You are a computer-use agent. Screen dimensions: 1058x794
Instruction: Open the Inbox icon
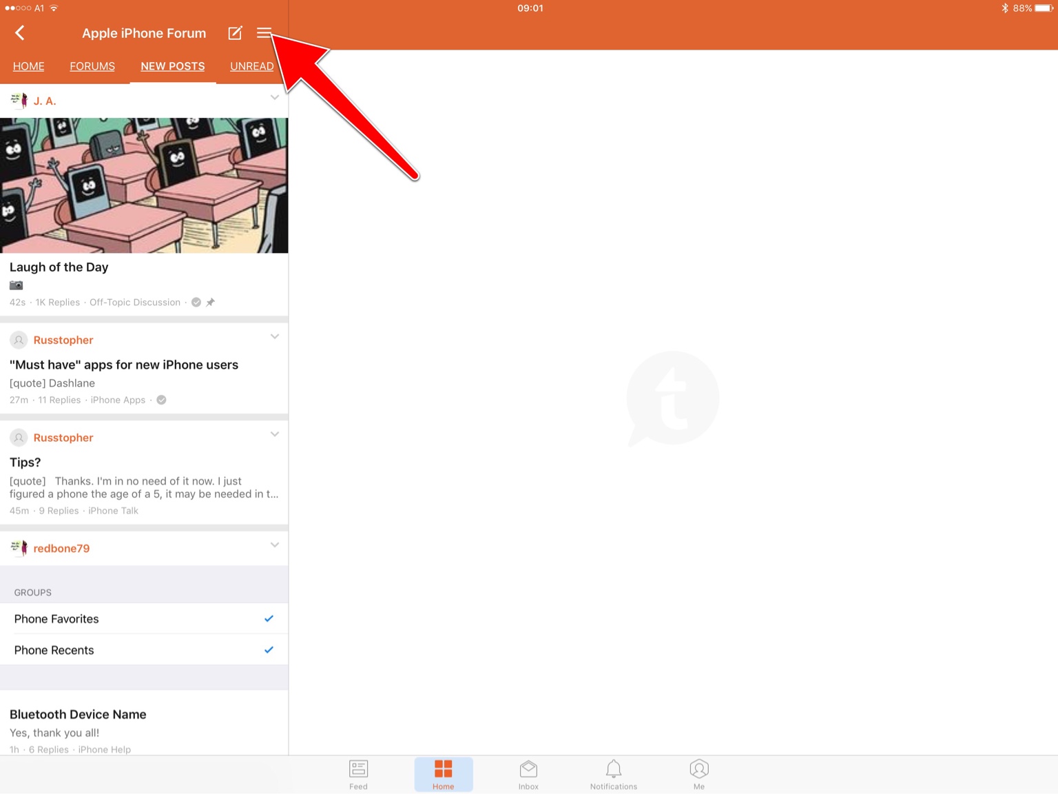click(x=528, y=774)
